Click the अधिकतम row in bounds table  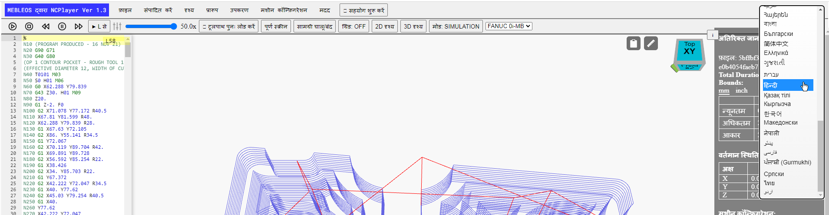(739, 123)
